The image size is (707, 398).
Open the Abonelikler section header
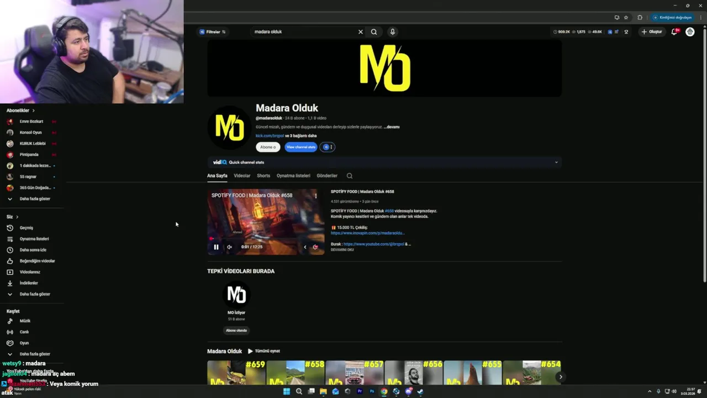tap(20, 111)
